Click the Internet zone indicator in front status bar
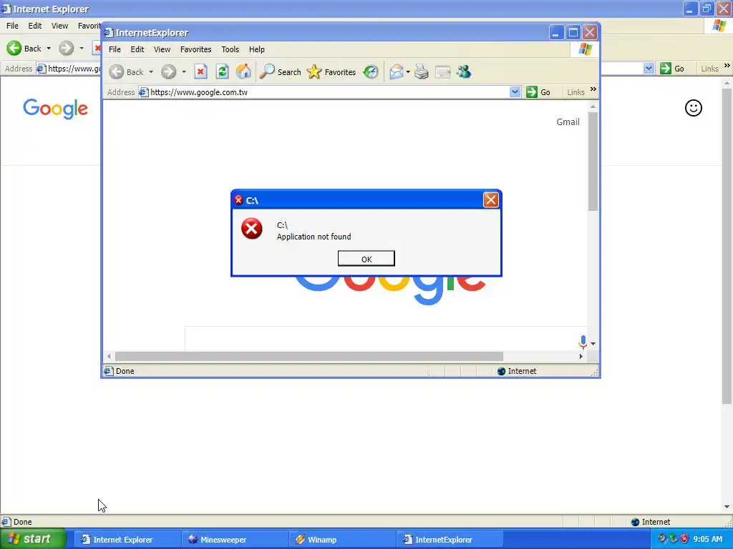Screen dimensions: 733x549 coord(517,371)
